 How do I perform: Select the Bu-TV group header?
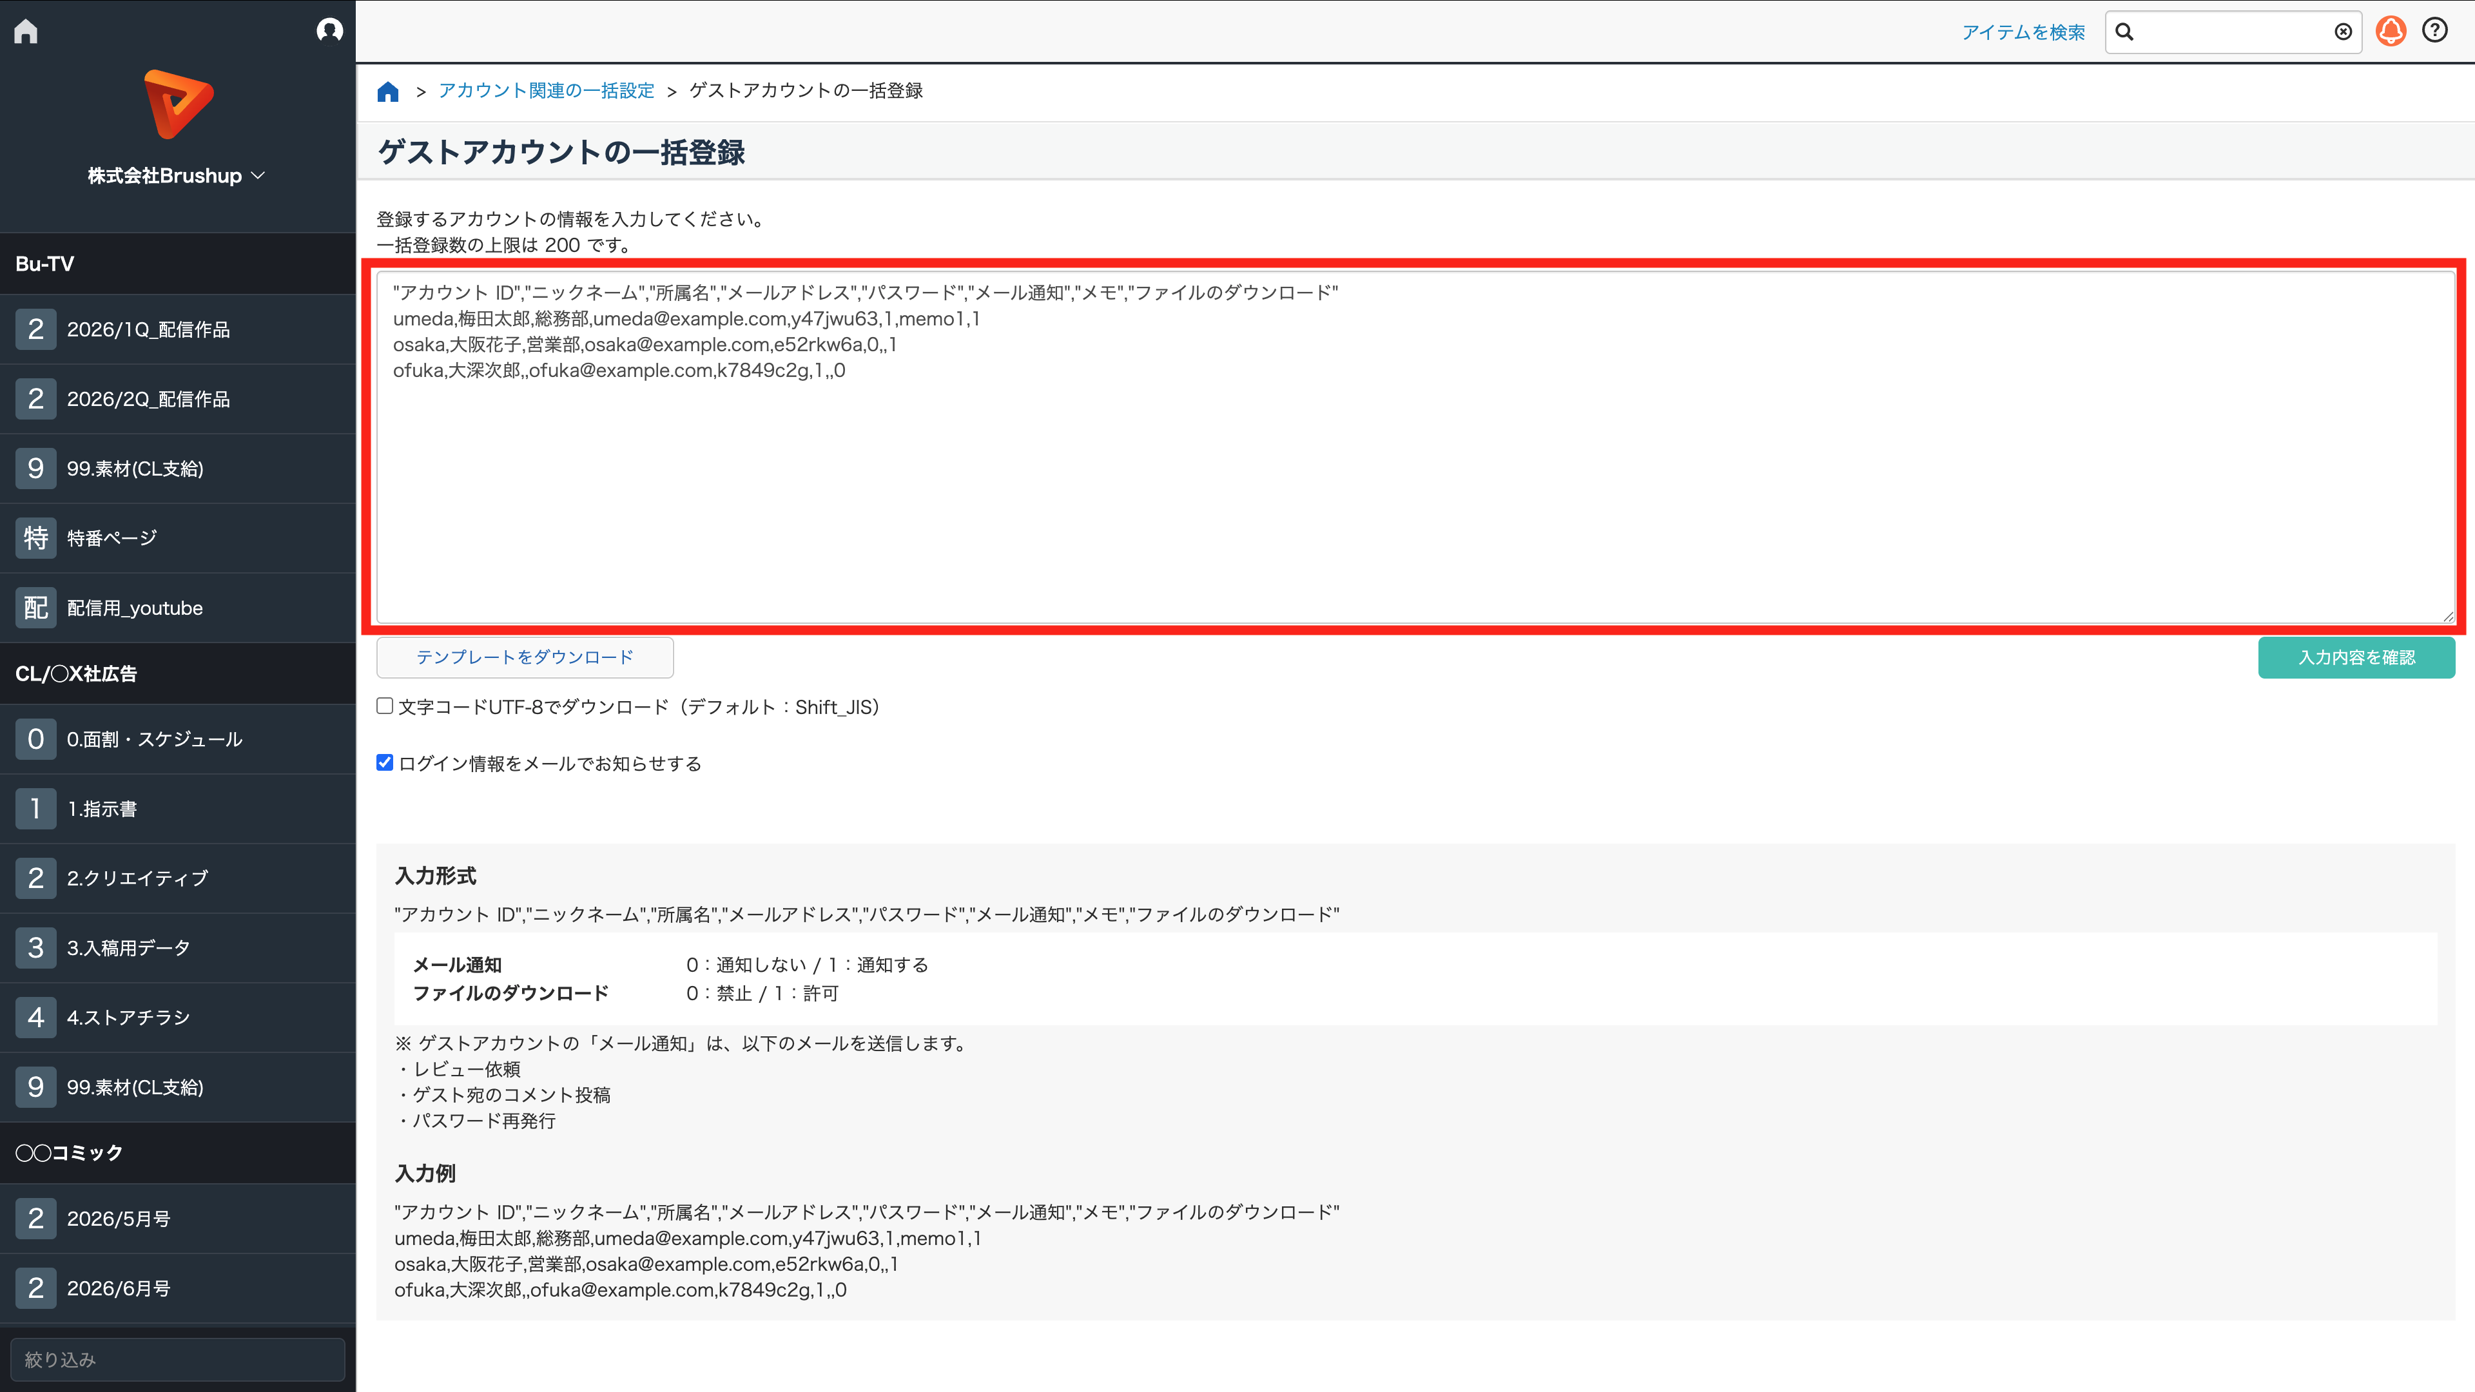point(178,264)
